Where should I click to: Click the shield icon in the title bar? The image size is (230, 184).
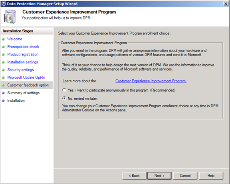[4, 4]
